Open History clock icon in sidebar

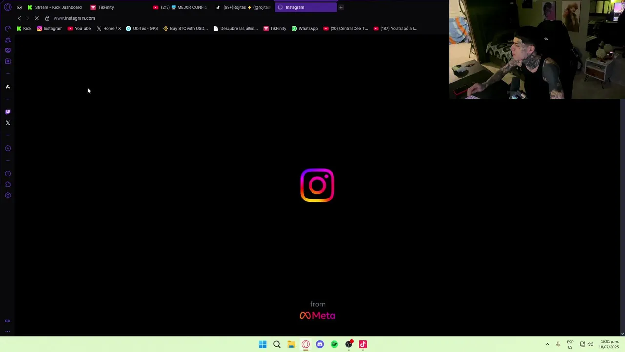point(8,174)
